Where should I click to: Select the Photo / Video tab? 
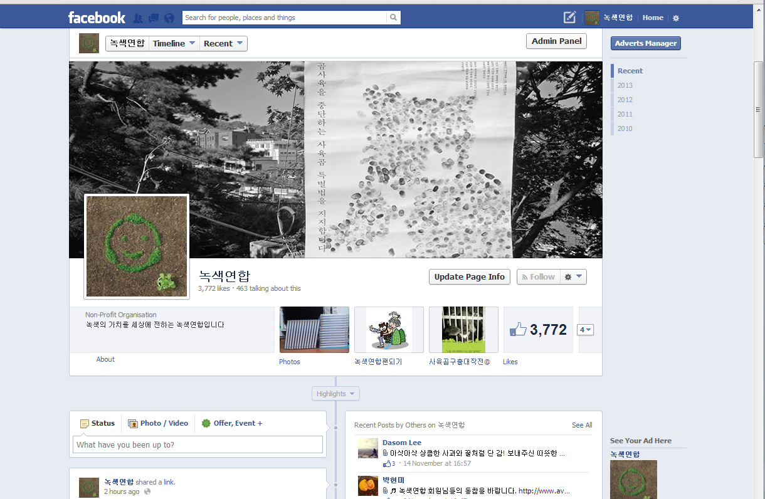point(158,424)
